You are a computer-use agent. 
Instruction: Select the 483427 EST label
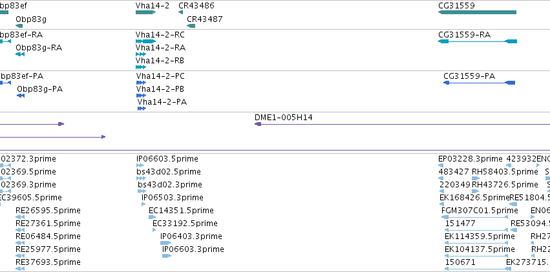pyautogui.click(x=454, y=172)
